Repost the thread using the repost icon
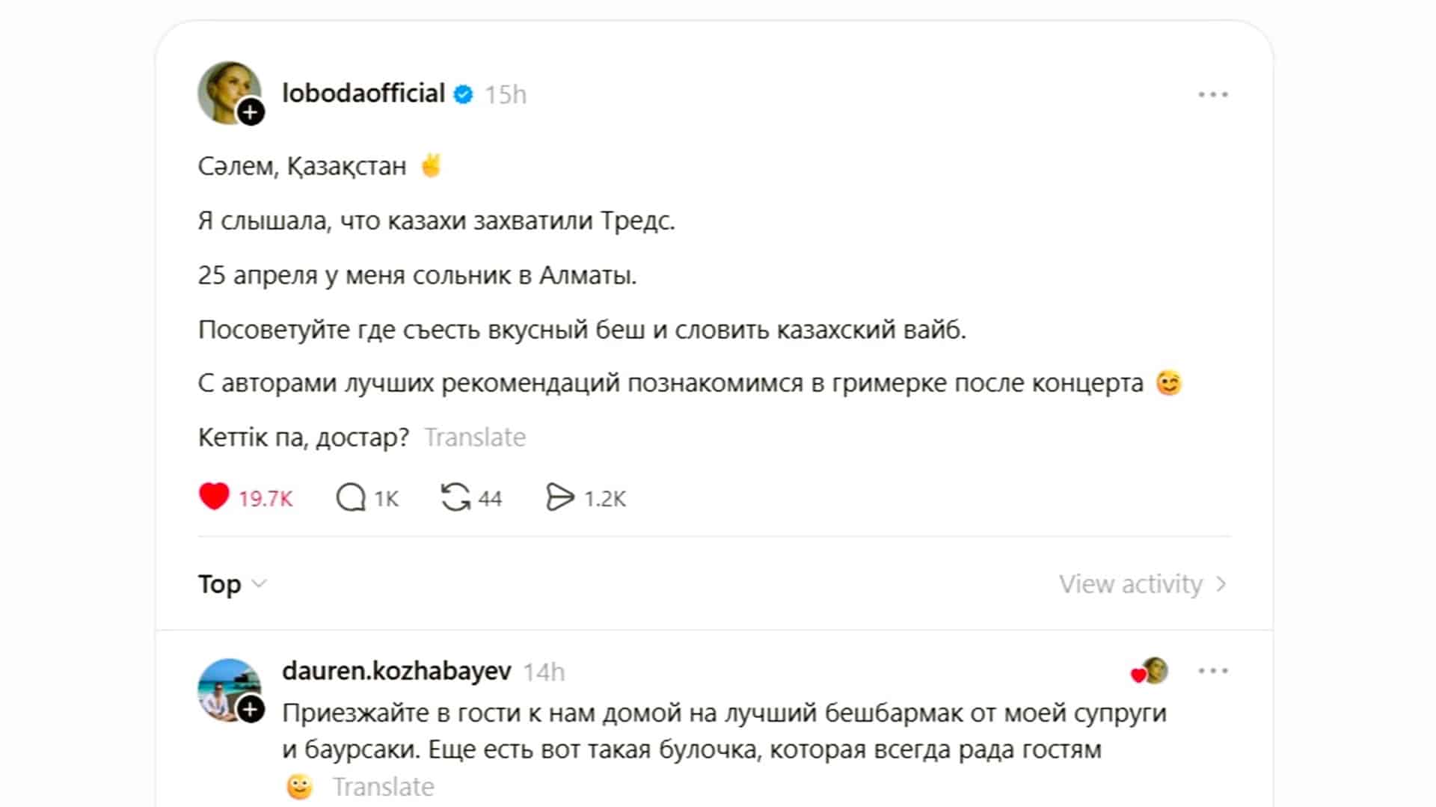The height and width of the screenshot is (807, 1436). pos(455,497)
